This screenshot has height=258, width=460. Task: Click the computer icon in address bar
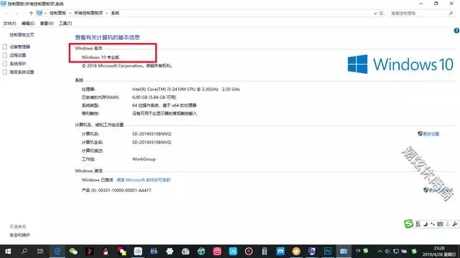[x=40, y=13]
